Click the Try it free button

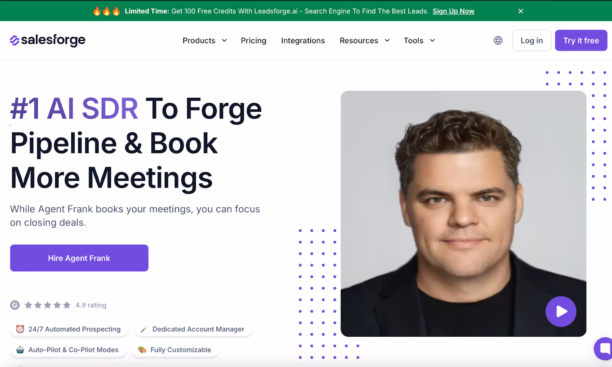pyautogui.click(x=581, y=40)
